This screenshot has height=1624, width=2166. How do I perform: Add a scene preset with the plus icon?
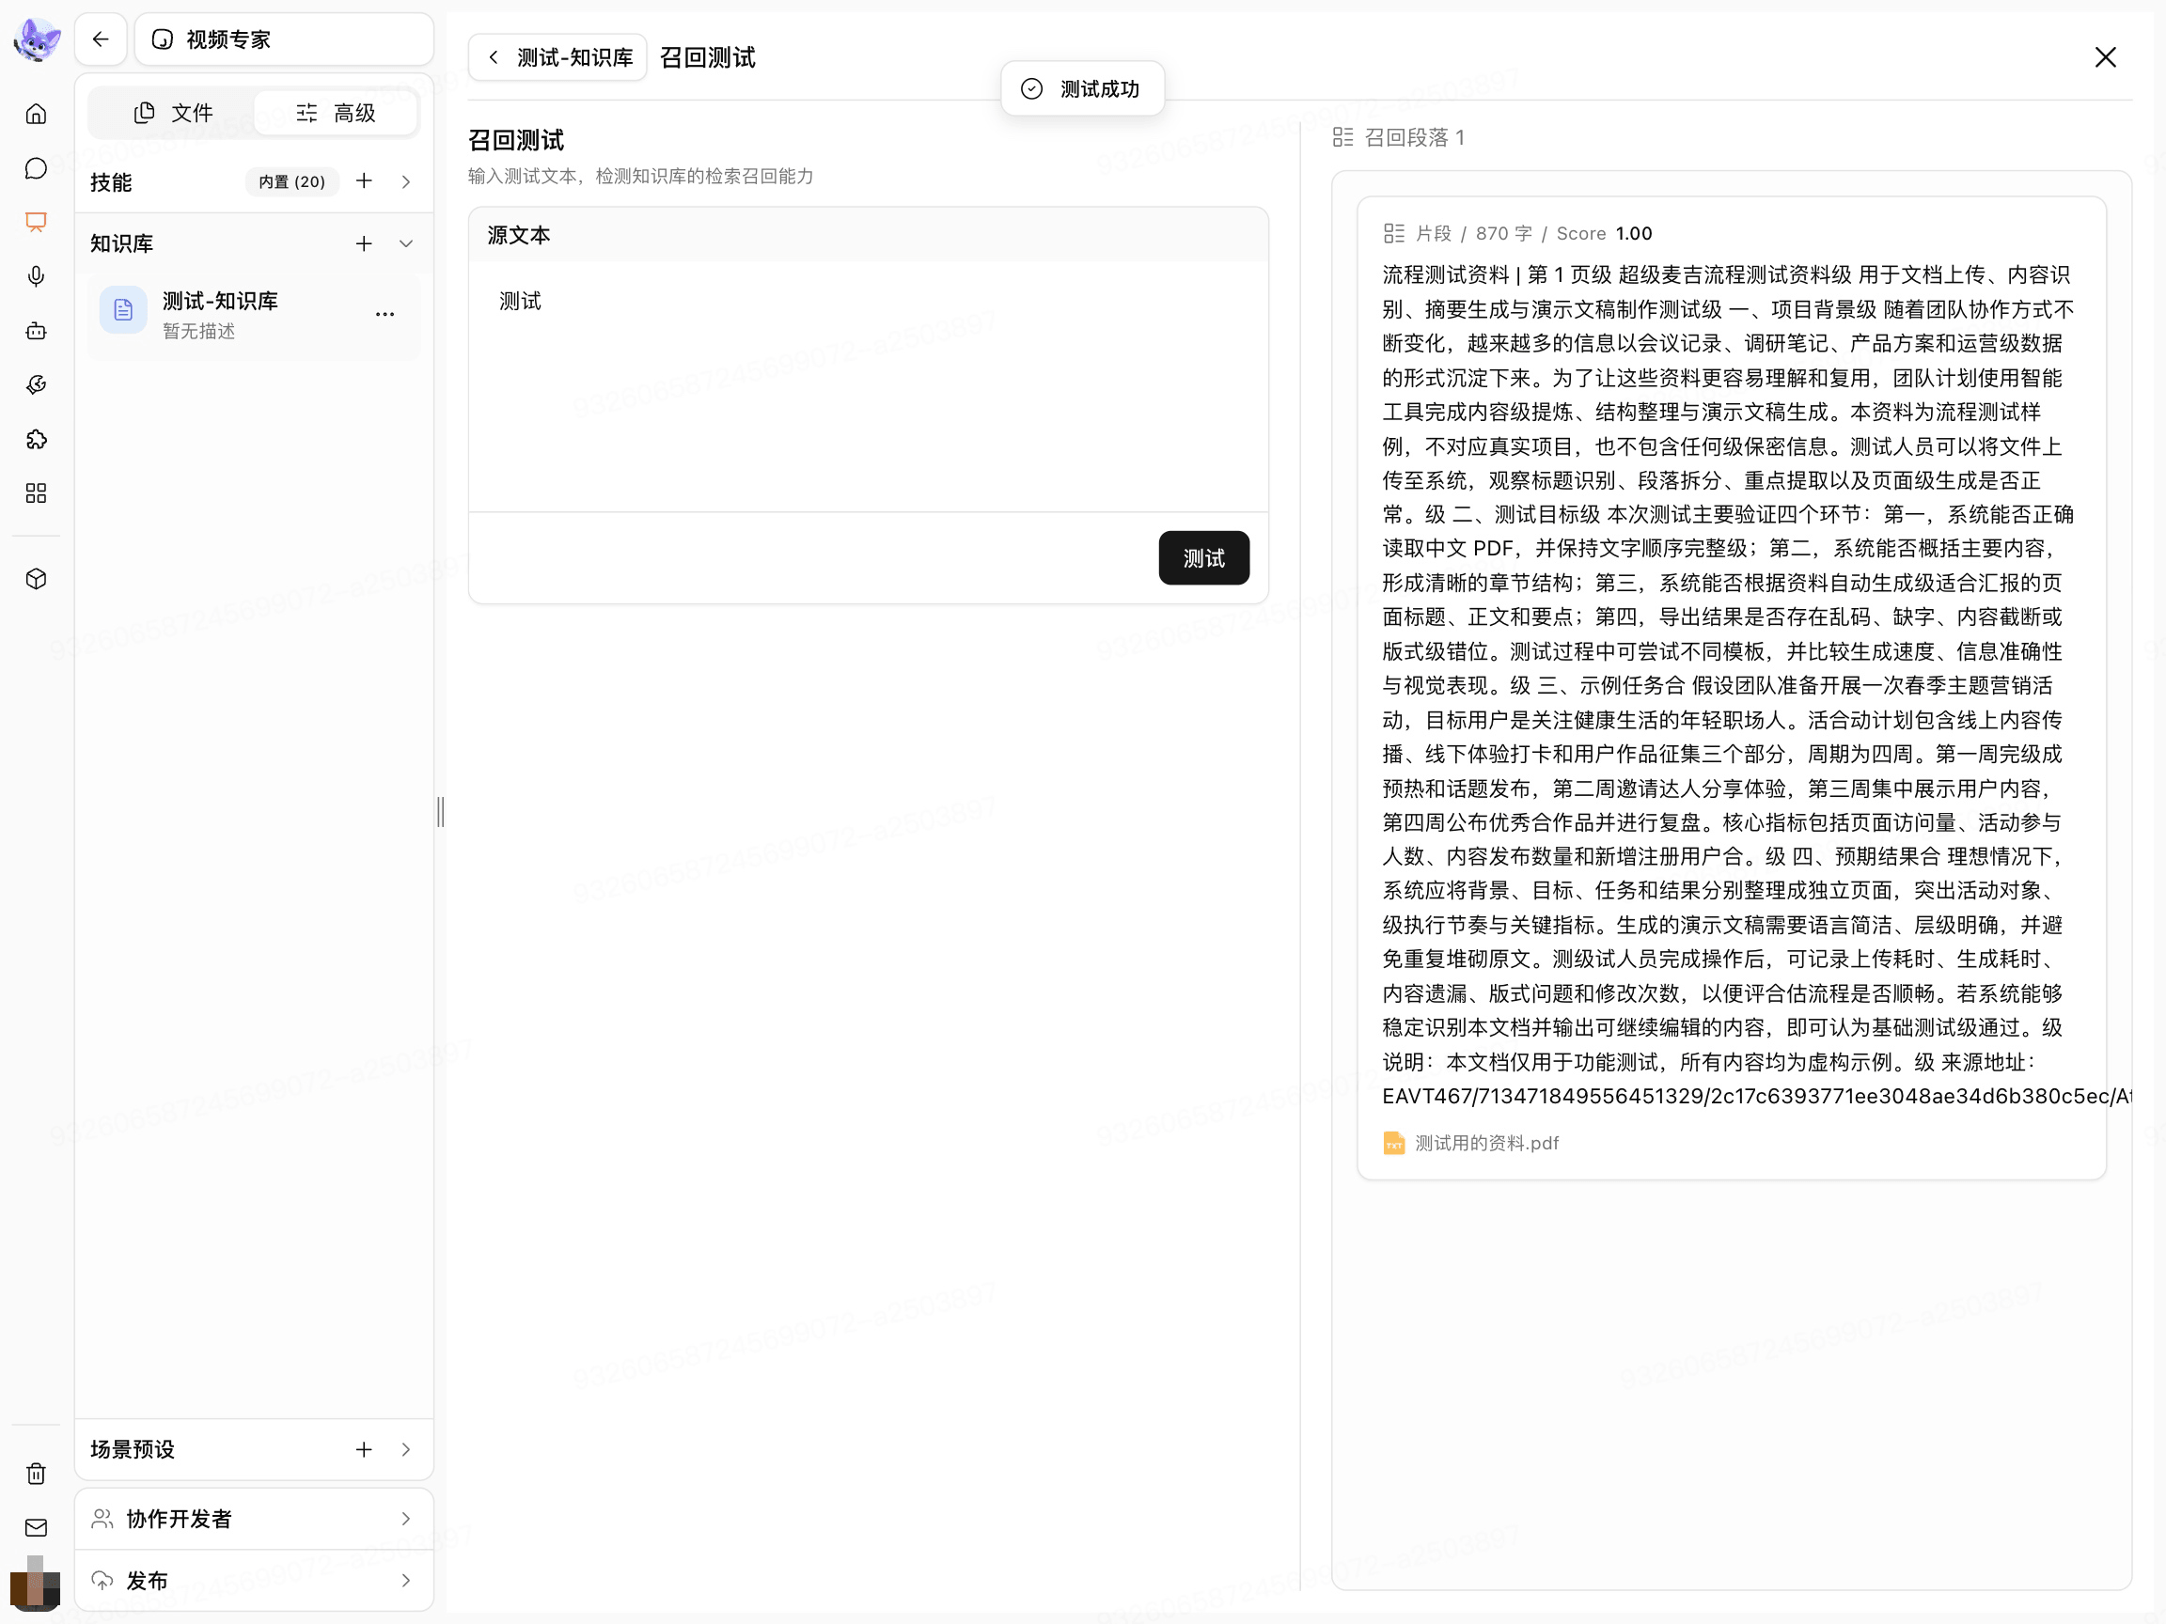coord(364,1449)
